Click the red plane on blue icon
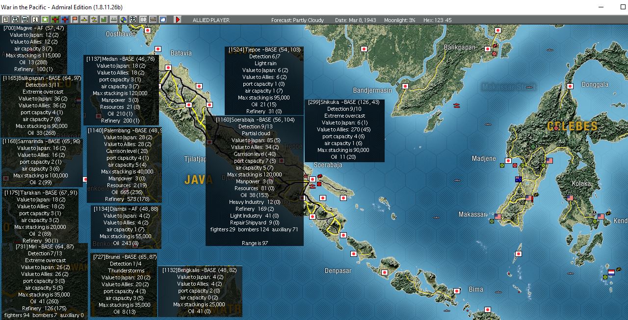The width and height of the screenshot is (628, 320). (x=65, y=20)
